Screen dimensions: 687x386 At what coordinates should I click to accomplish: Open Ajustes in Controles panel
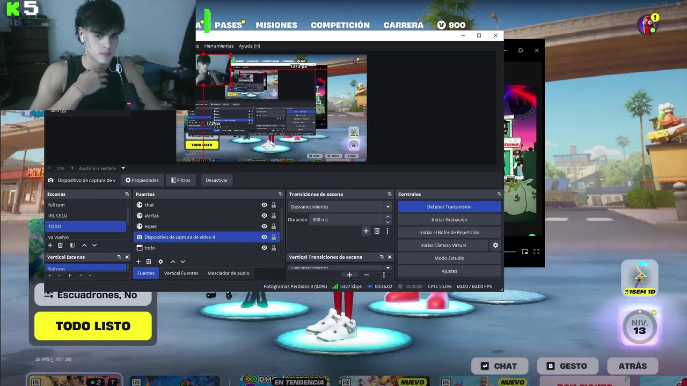click(449, 271)
